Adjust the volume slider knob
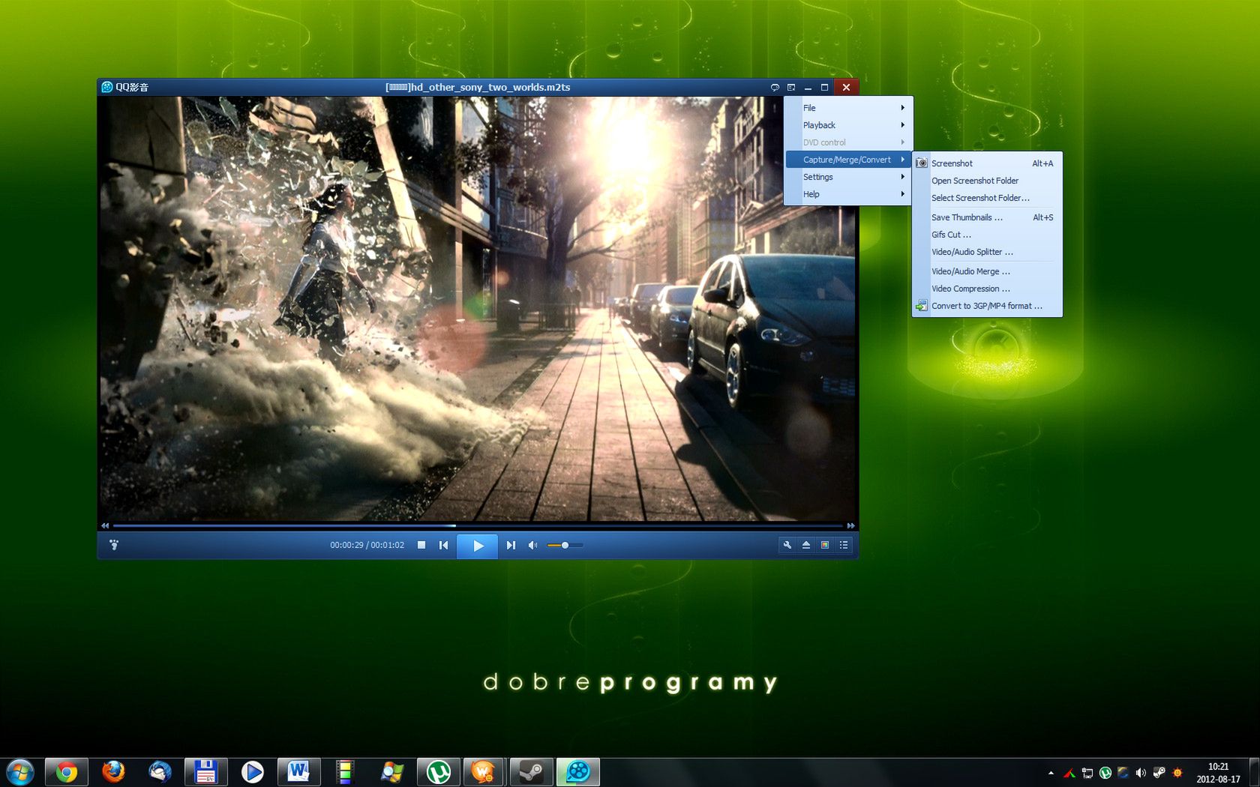 565,545
